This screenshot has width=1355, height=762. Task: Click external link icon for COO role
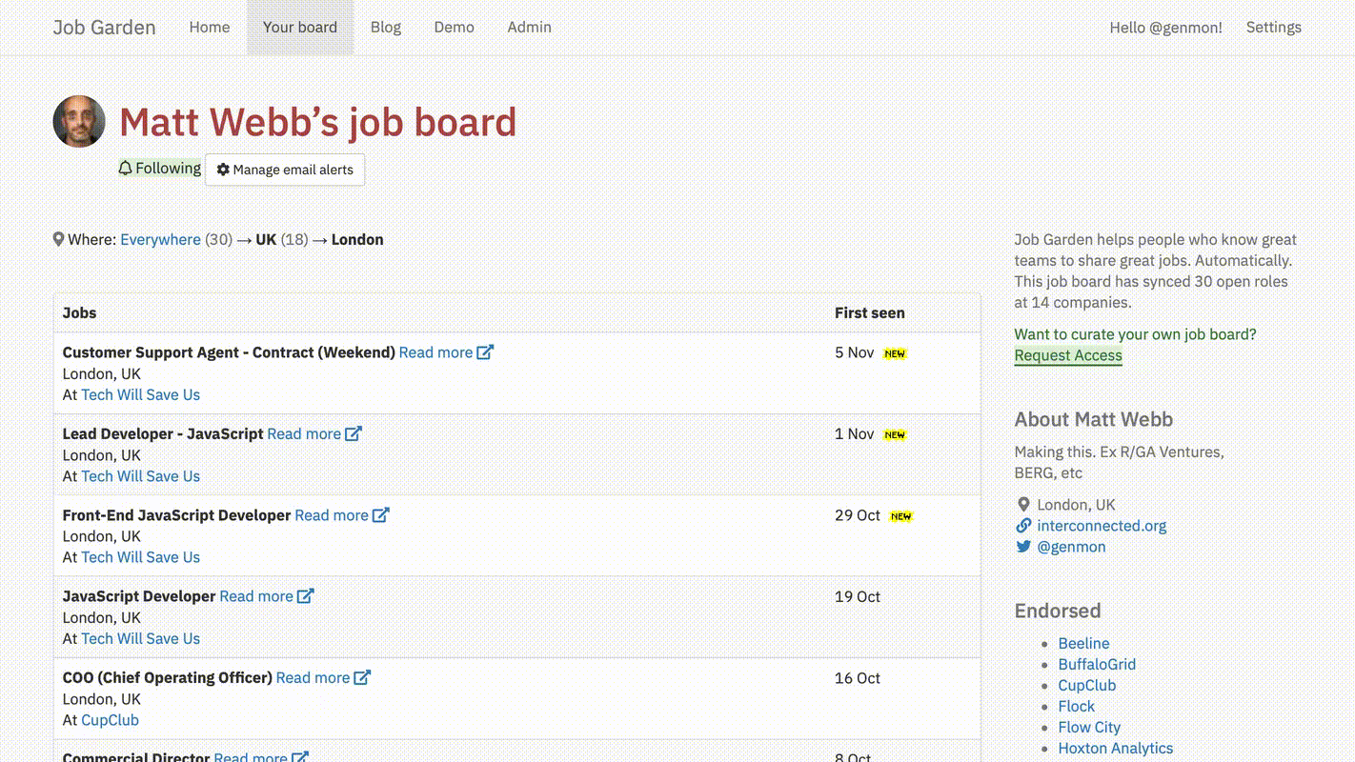point(362,678)
